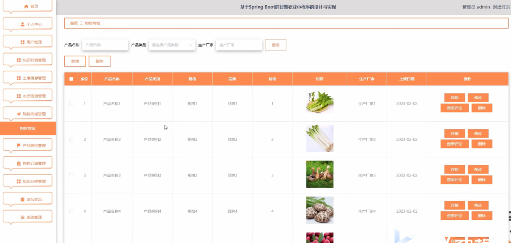This screenshot has width=511, height=243.
Task: Click the home icon beside 首页
Action: click(26, 6)
